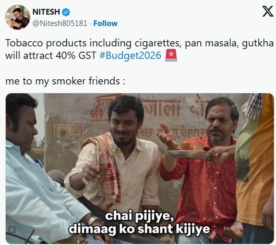Click the 'chai pijiye' subtitle caption

[139, 223]
